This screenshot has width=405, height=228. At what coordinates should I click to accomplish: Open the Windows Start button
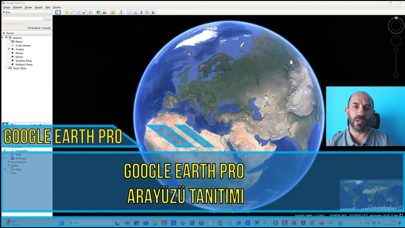coord(61,223)
